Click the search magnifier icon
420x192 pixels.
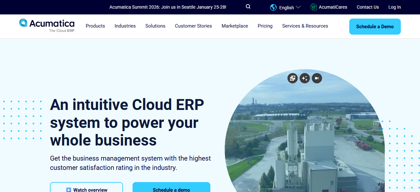pos(248,7)
